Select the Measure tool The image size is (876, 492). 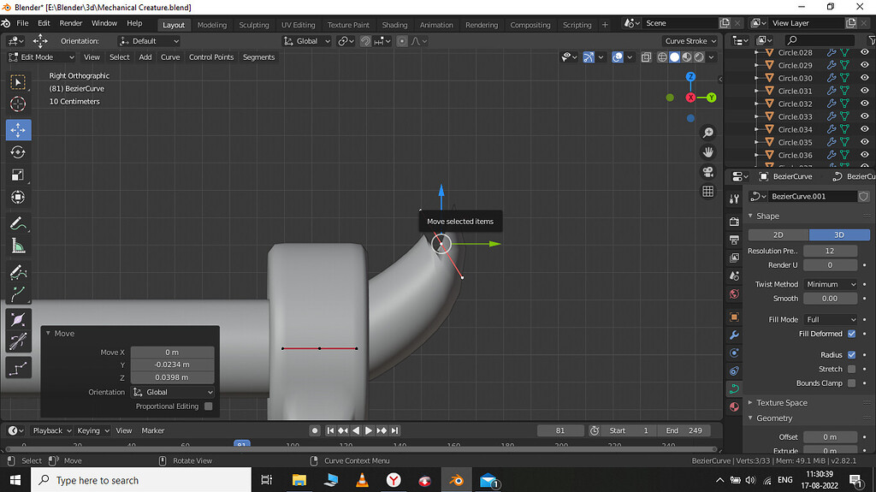click(x=19, y=246)
